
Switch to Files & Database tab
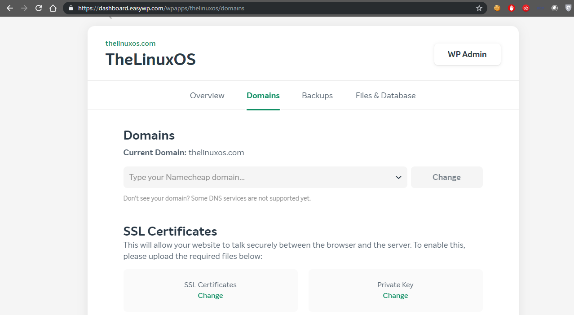pos(385,95)
